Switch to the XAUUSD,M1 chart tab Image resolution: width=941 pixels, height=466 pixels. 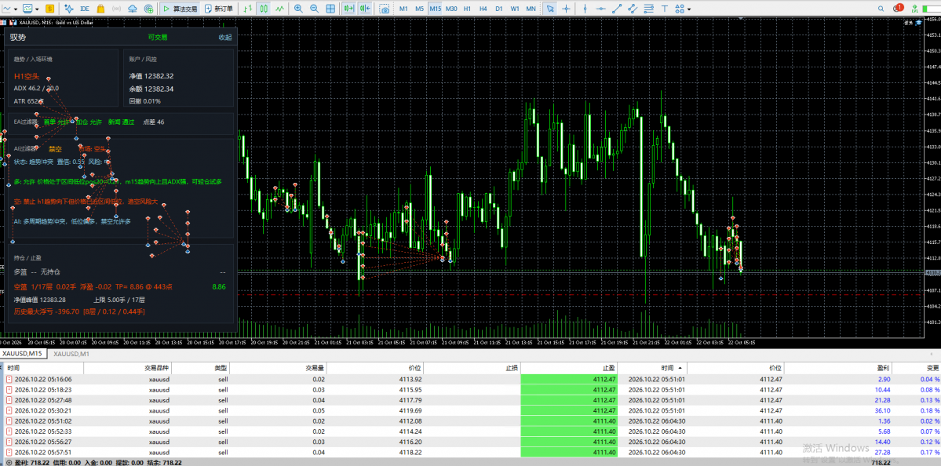click(x=71, y=354)
